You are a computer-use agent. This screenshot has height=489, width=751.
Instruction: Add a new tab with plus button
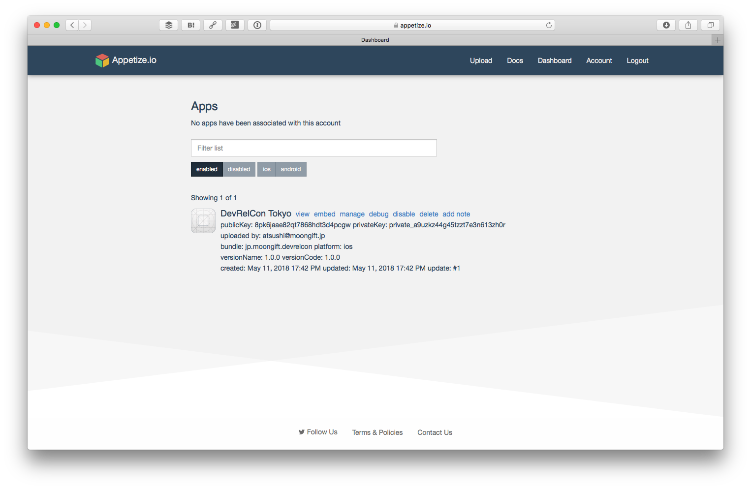click(x=718, y=40)
